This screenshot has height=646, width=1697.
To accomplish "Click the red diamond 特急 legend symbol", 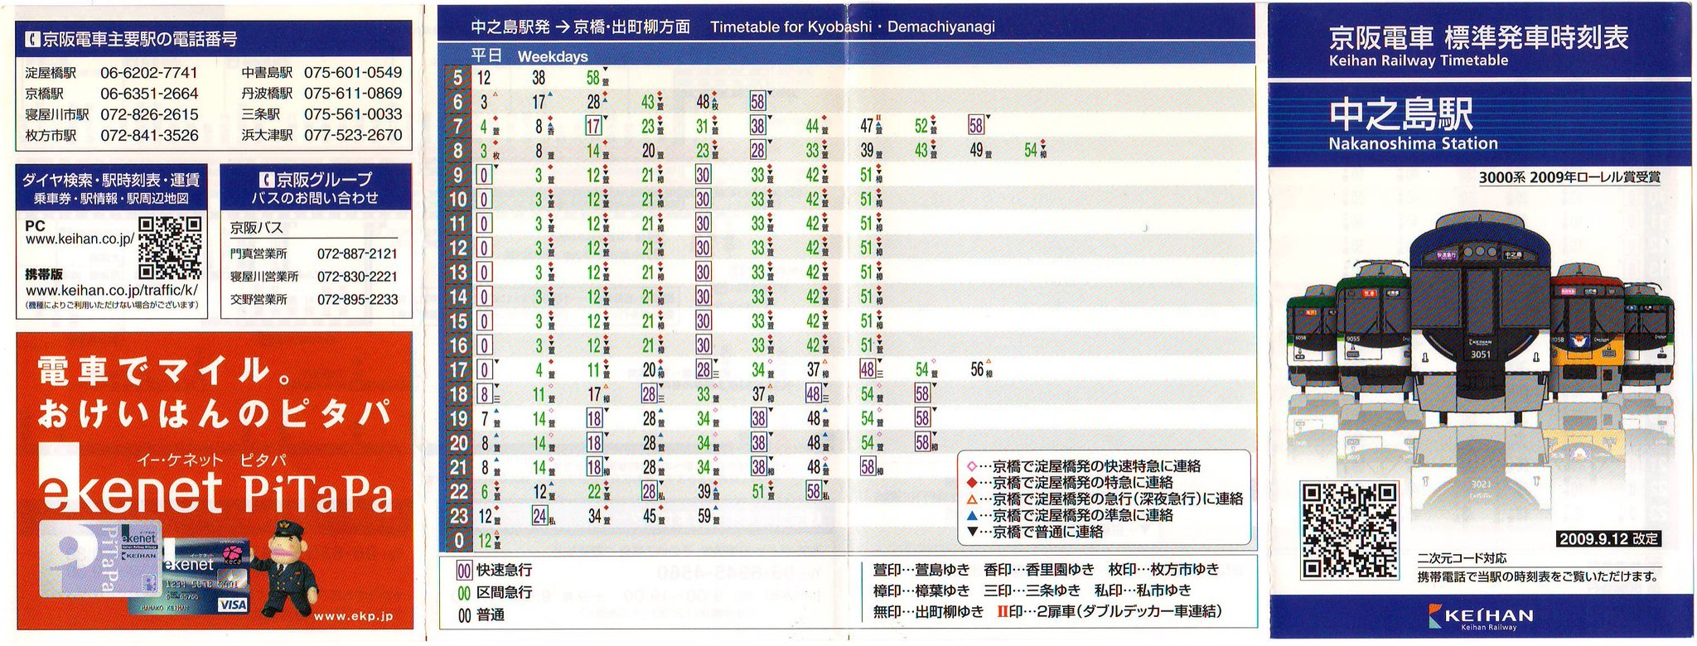I will click(972, 482).
